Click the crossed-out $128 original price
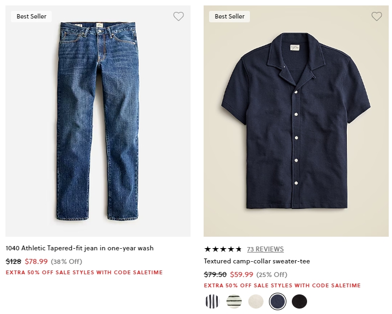392x314 pixels. pyautogui.click(x=14, y=262)
